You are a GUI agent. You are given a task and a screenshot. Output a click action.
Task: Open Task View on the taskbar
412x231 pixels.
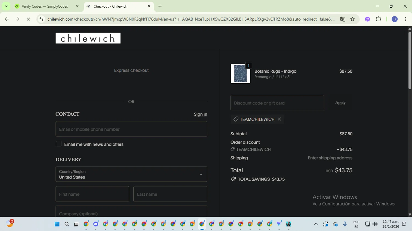click(x=76, y=224)
